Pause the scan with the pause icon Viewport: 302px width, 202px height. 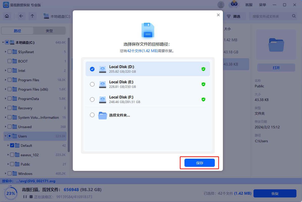(x=25, y=197)
